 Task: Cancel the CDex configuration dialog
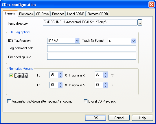pyautogui.click(x=119, y=118)
